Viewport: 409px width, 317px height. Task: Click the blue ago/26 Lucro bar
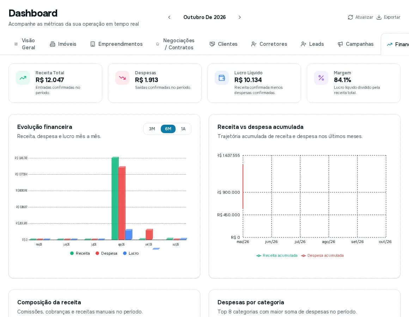(129, 235)
